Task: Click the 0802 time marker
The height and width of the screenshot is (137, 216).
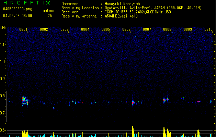Action: point(44,29)
